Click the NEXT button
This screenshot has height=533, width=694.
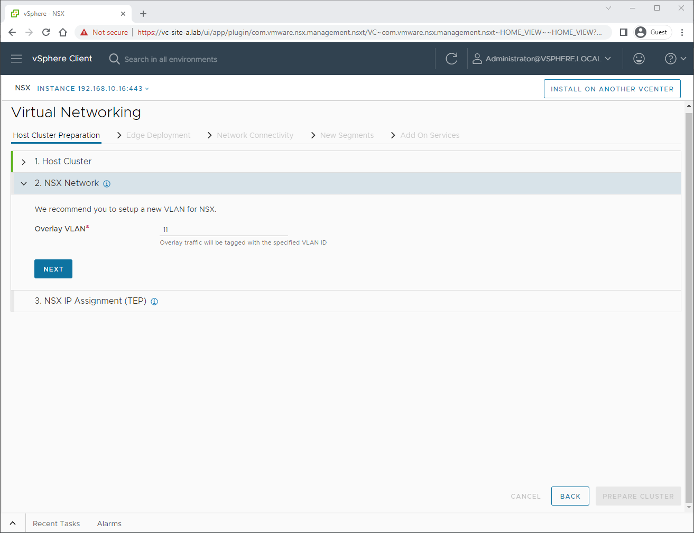click(53, 269)
